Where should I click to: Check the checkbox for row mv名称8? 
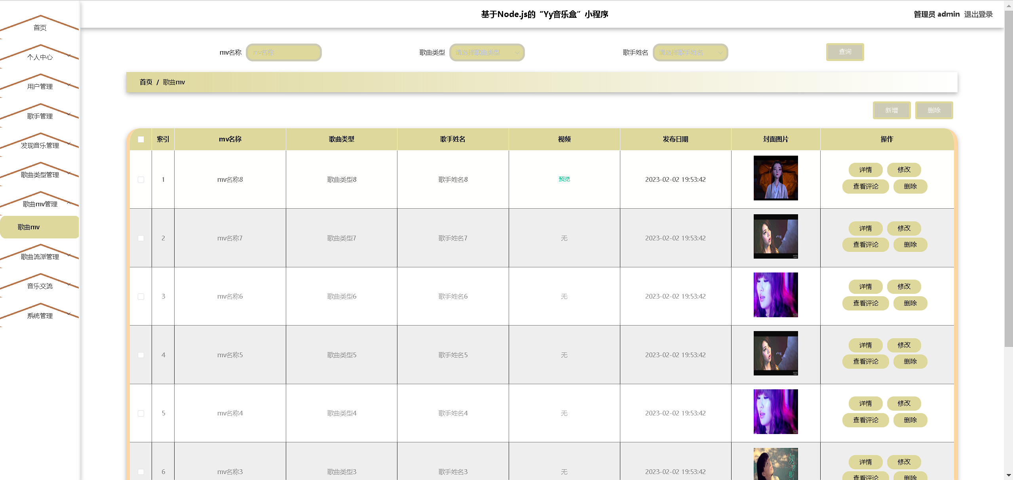click(141, 180)
